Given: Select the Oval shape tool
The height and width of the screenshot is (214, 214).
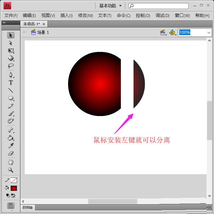Looking at the screenshot, I should pos(11,98).
